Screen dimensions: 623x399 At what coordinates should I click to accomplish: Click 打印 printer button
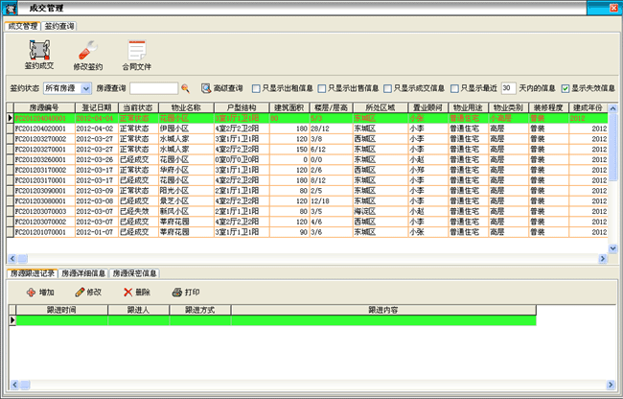[185, 292]
